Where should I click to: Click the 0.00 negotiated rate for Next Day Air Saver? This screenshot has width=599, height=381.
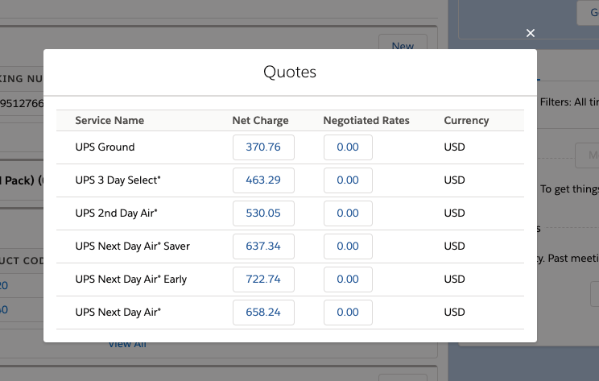click(x=348, y=246)
